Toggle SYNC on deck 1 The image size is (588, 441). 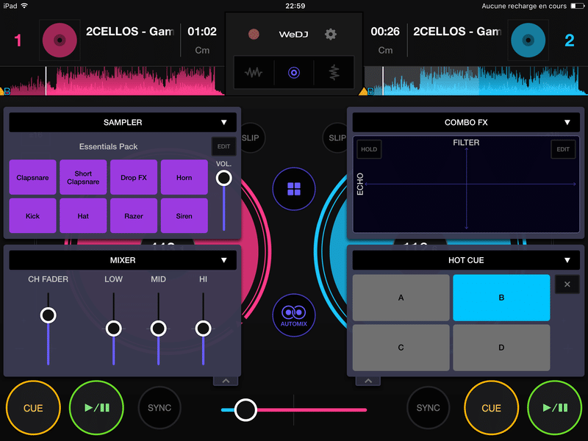(159, 408)
